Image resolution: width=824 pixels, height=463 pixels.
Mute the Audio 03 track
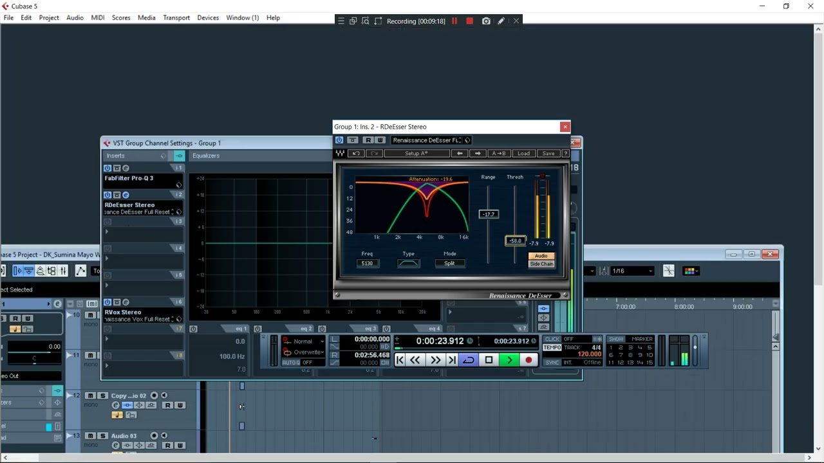click(x=91, y=436)
